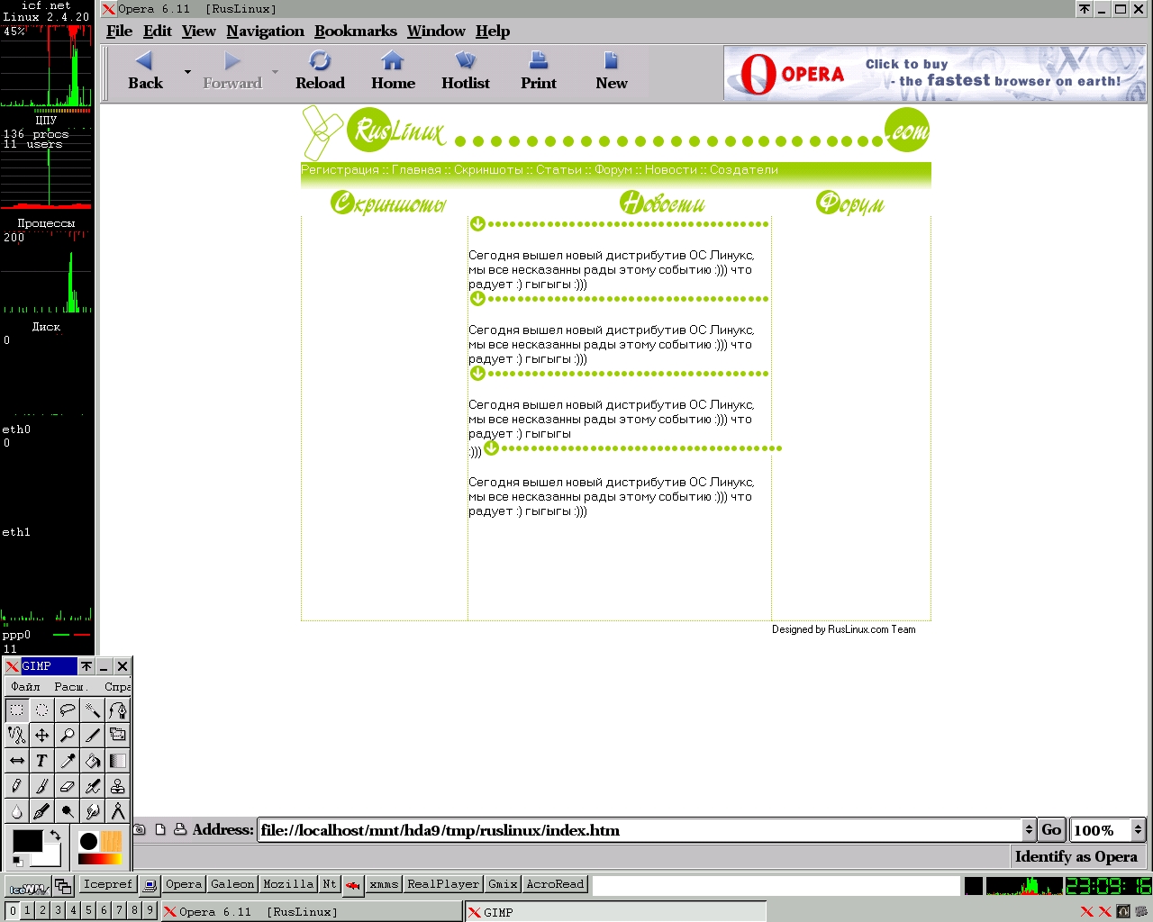Select the Dodge/Burn tool in GIMP
The width and height of the screenshot is (1153, 922).
pos(67,811)
